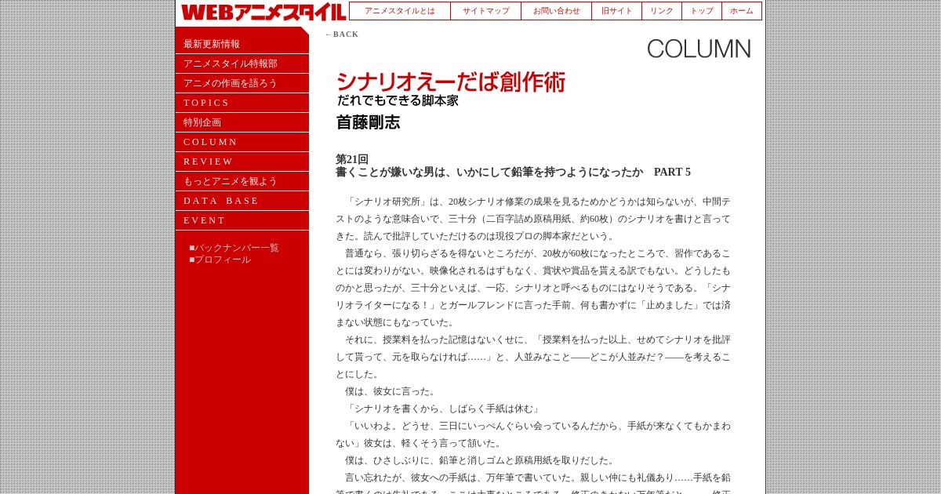The height and width of the screenshot is (494, 941).
Task: Open サイトマップ in top navigation
Action: click(486, 11)
